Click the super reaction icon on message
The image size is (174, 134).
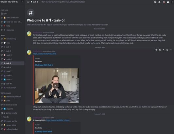pyautogui.click(x=160, y=50)
